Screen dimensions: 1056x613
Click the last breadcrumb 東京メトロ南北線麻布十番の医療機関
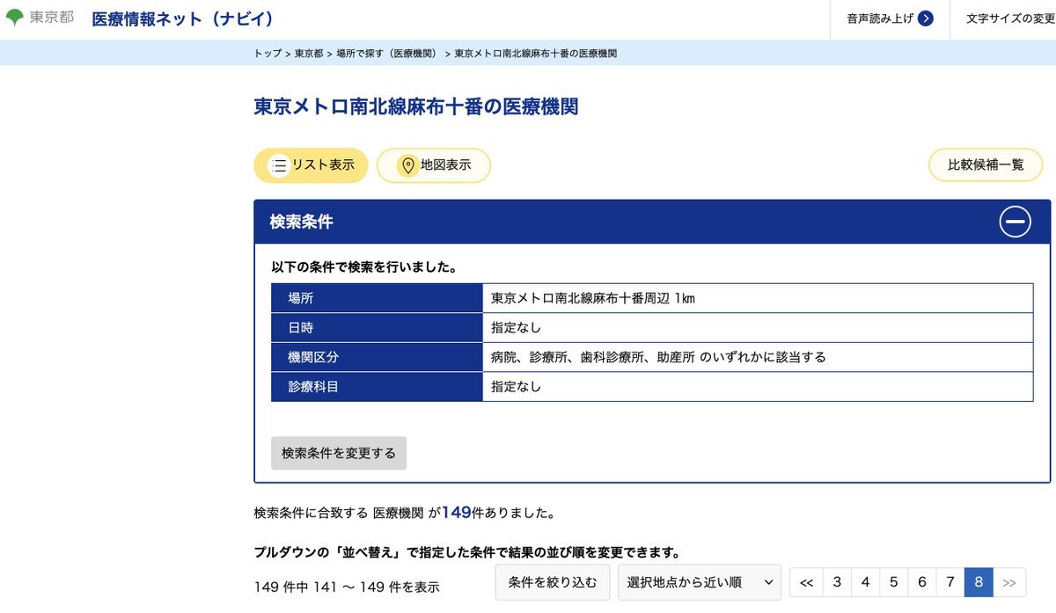[x=535, y=54]
